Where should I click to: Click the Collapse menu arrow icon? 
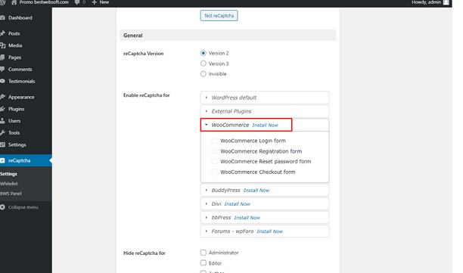(2, 207)
